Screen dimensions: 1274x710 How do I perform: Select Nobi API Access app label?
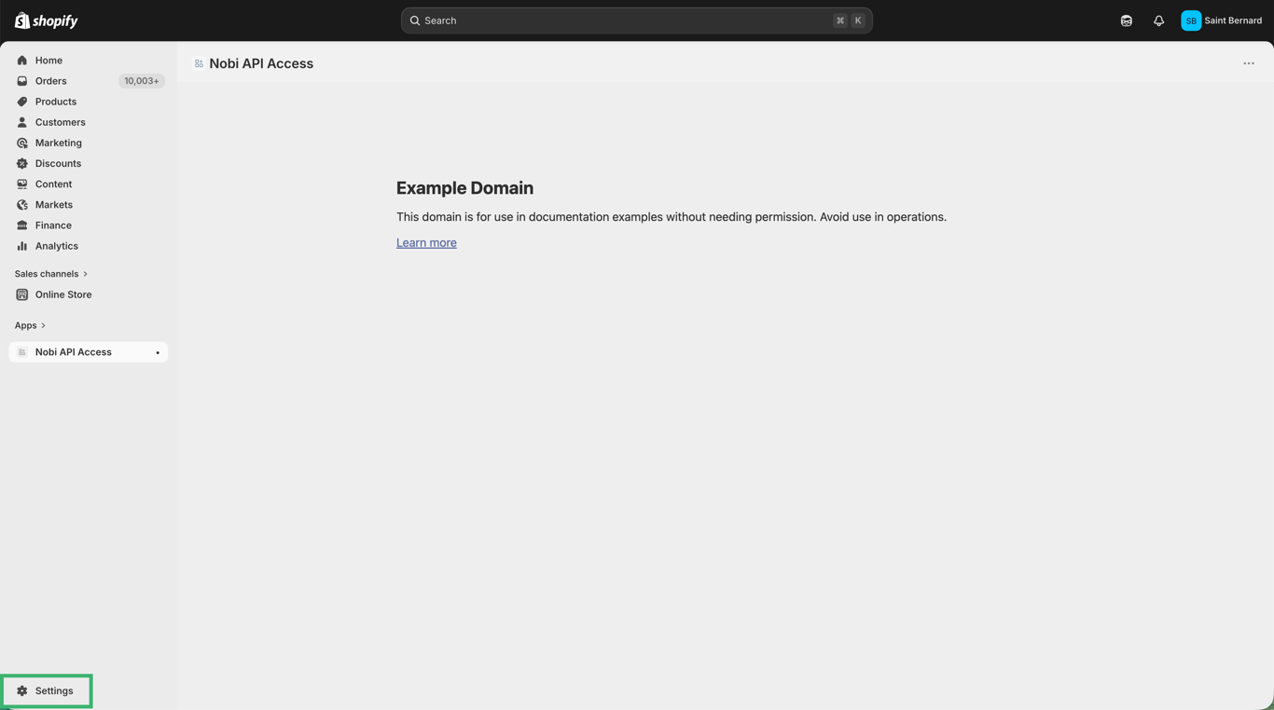point(74,352)
